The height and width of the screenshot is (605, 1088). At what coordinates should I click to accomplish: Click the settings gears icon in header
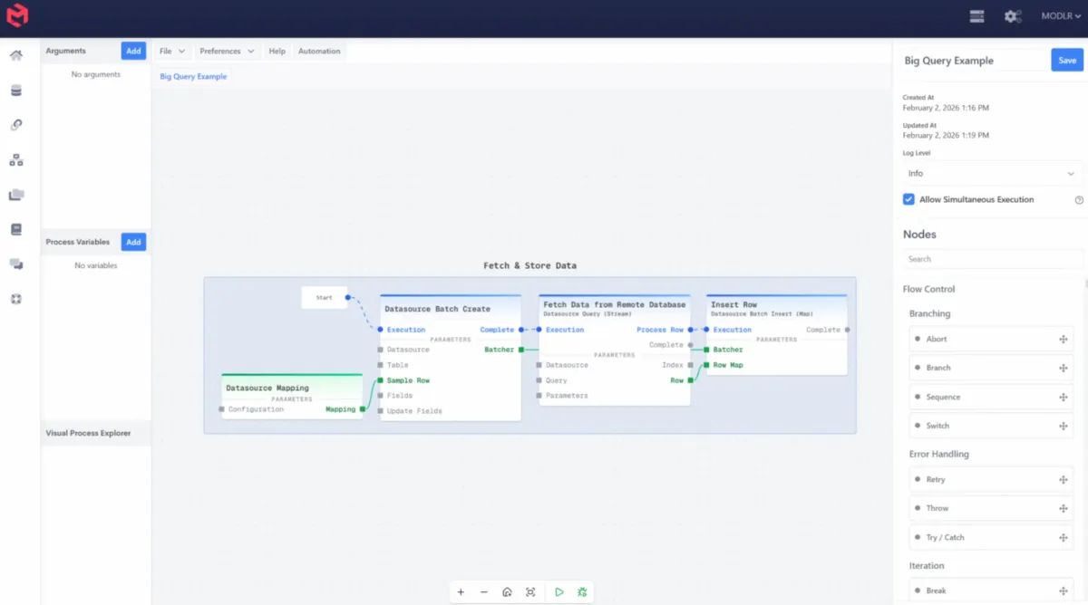click(1013, 16)
